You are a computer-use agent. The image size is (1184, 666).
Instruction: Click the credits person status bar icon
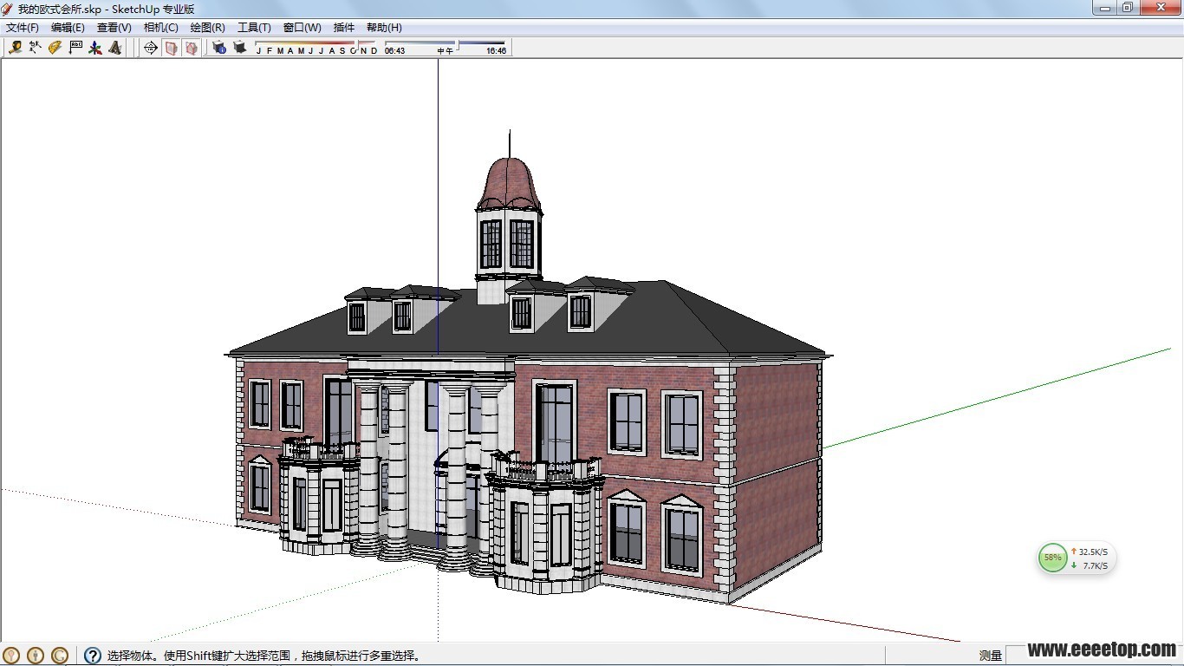click(36, 656)
